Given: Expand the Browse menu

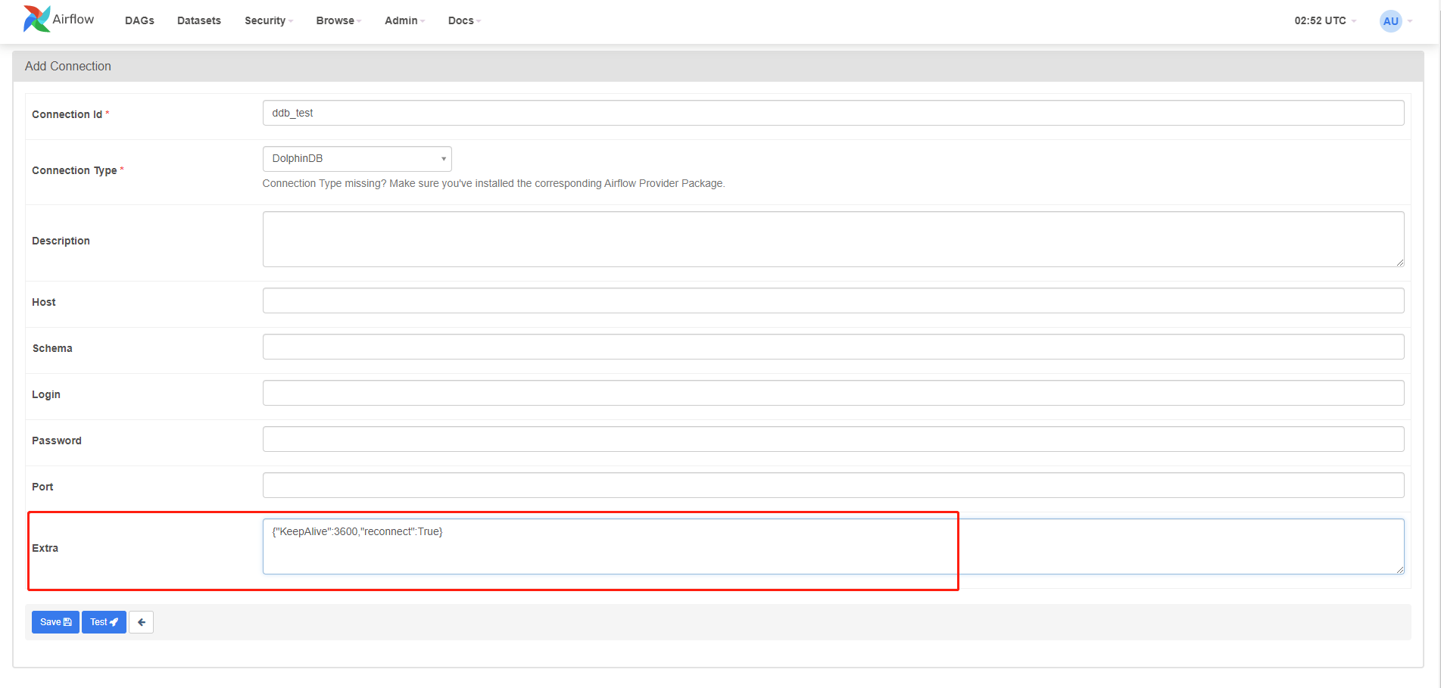Looking at the screenshot, I should click(x=338, y=20).
